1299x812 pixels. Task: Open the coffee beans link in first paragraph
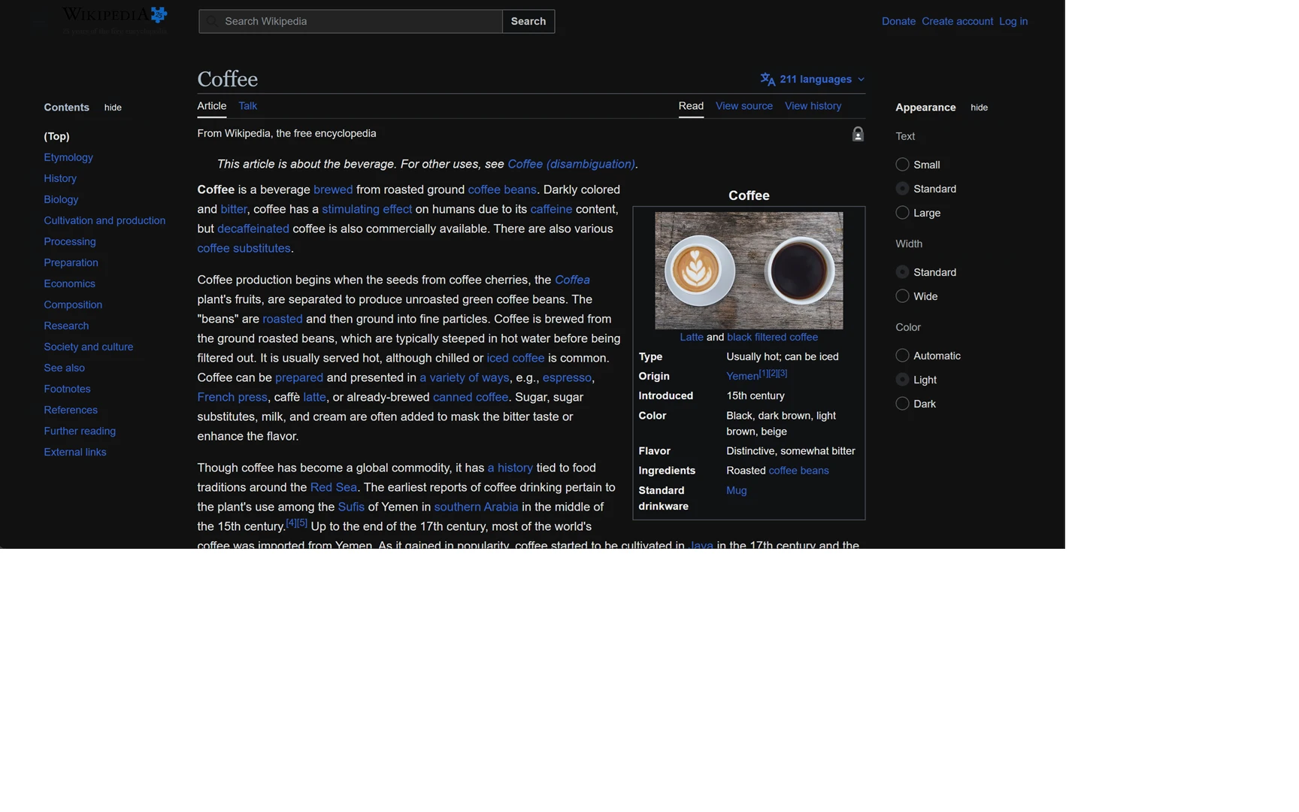pyautogui.click(x=502, y=189)
